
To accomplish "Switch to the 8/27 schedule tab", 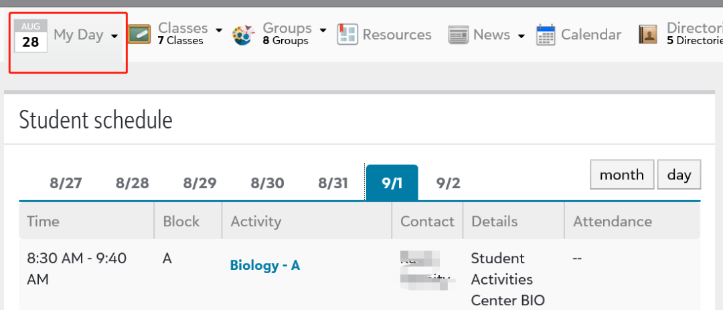I will point(66,183).
